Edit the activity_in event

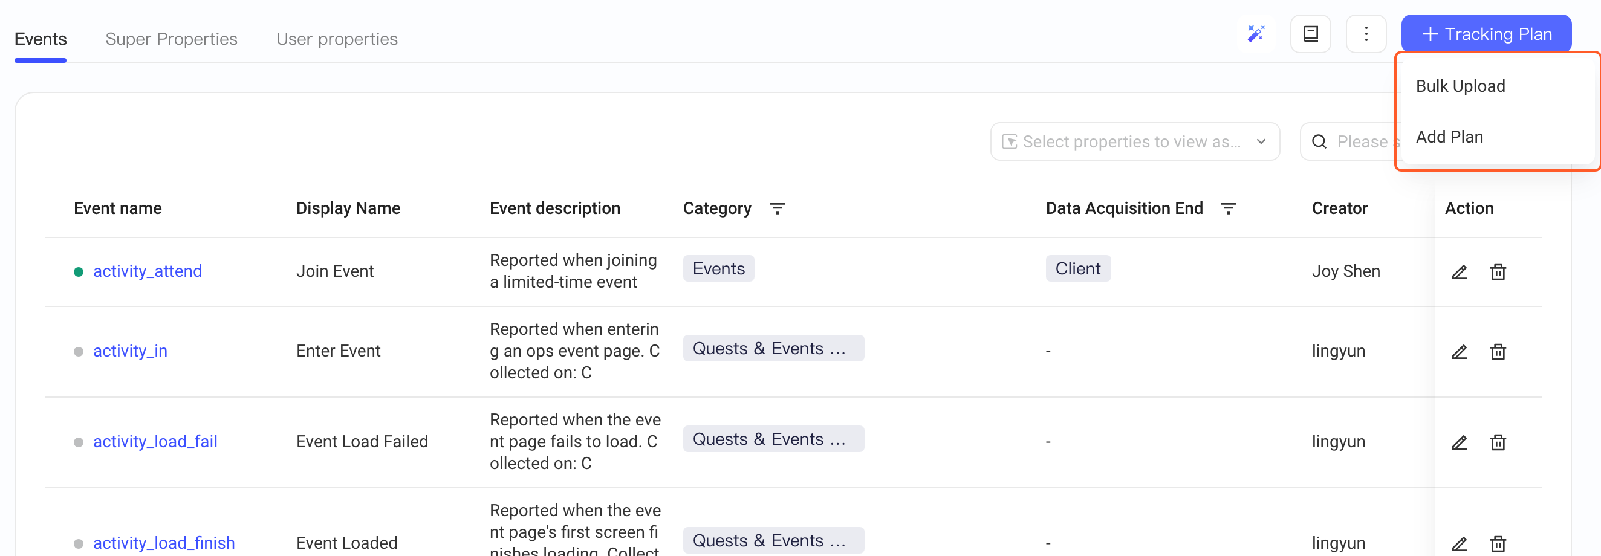tap(1459, 352)
